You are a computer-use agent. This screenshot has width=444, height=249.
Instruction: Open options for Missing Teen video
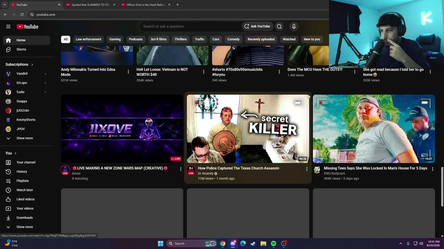pyautogui.click(x=433, y=169)
